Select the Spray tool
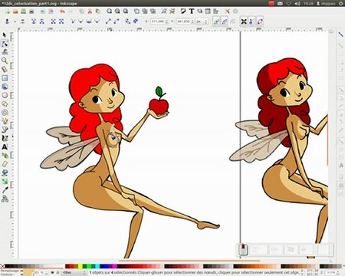The height and width of the screenshot is (276, 345). tap(5, 156)
